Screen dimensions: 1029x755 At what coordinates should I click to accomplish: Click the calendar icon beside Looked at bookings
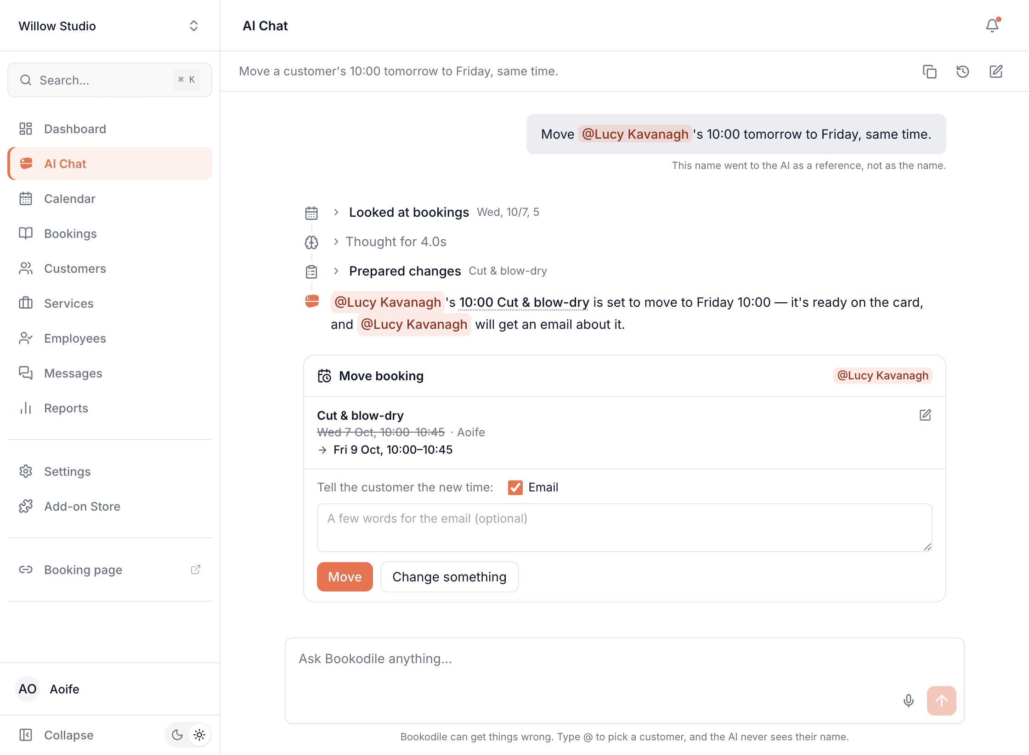[311, 213]
